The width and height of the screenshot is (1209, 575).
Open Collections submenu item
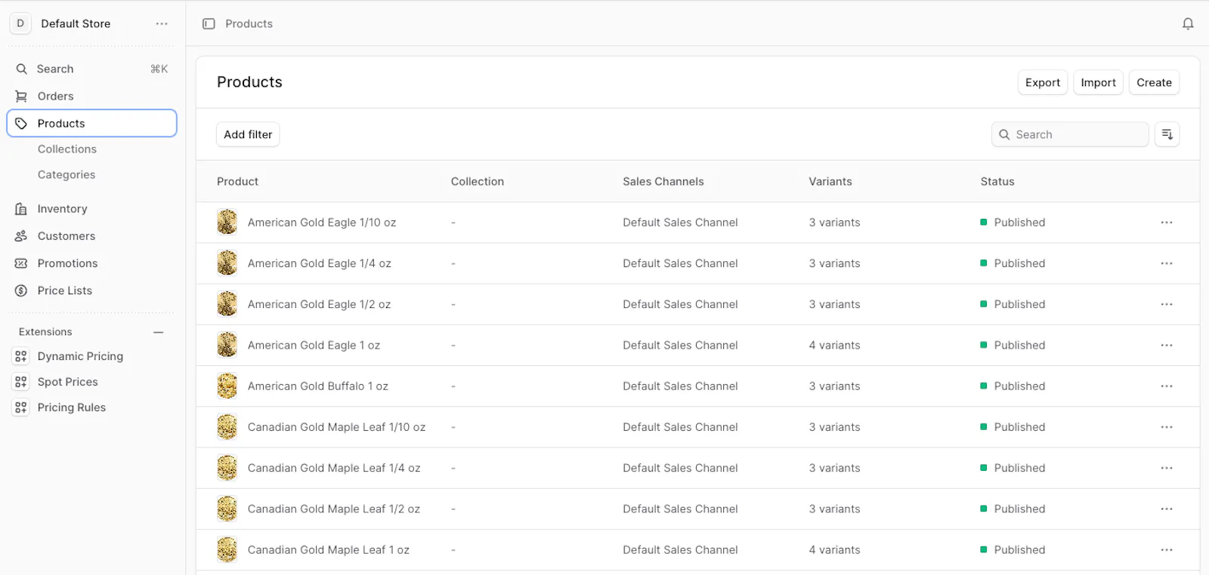67,149
